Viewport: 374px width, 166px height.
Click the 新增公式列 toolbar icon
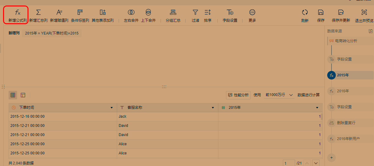tap(18, 13)
